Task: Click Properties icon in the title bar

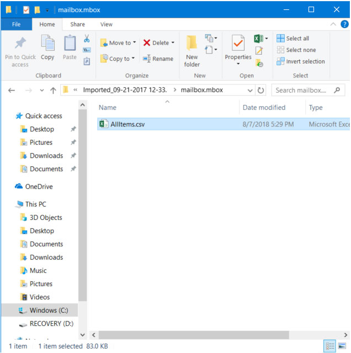Action: pyautogui.click(x=26, y=10)
